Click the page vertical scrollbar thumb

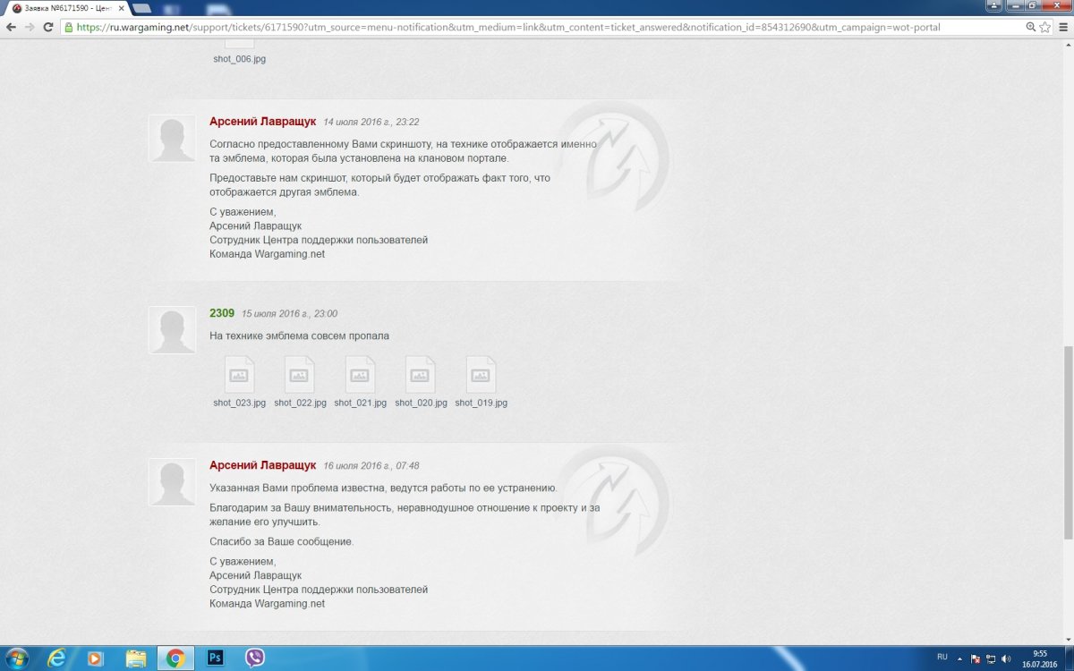click(1068, 443)
